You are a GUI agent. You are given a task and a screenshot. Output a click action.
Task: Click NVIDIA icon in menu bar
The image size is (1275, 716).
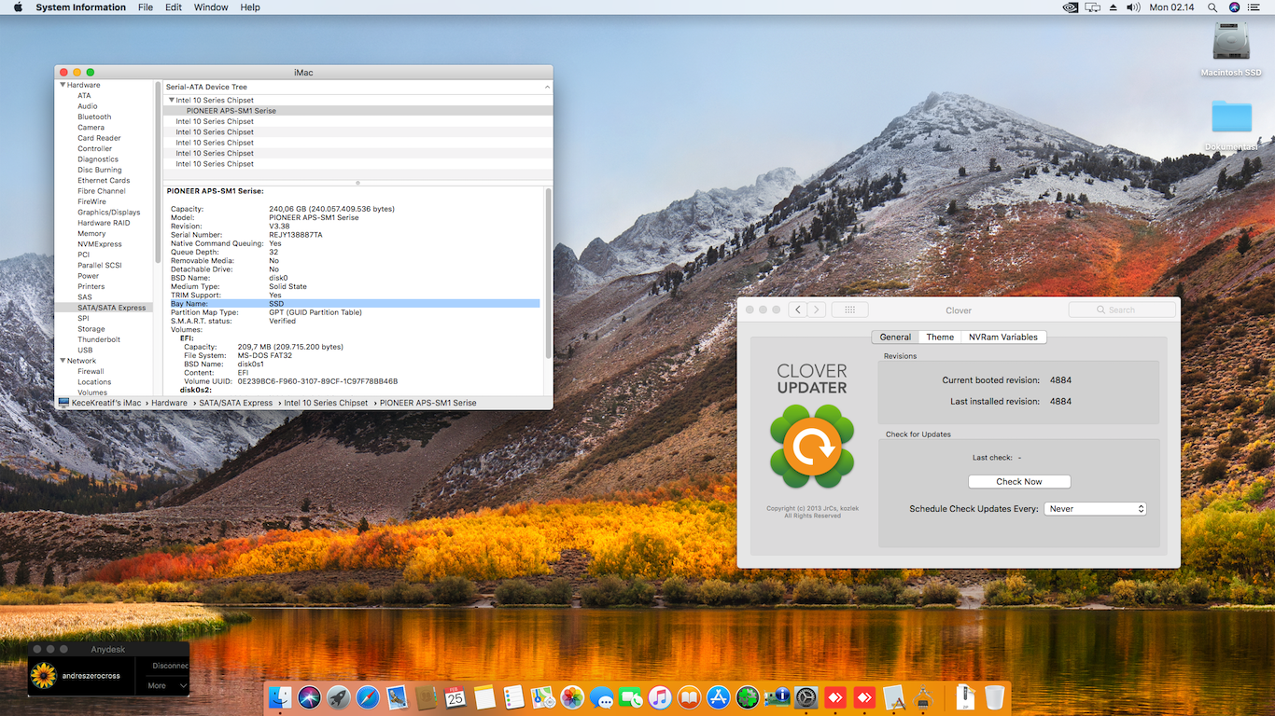[x=1070, y=7]
